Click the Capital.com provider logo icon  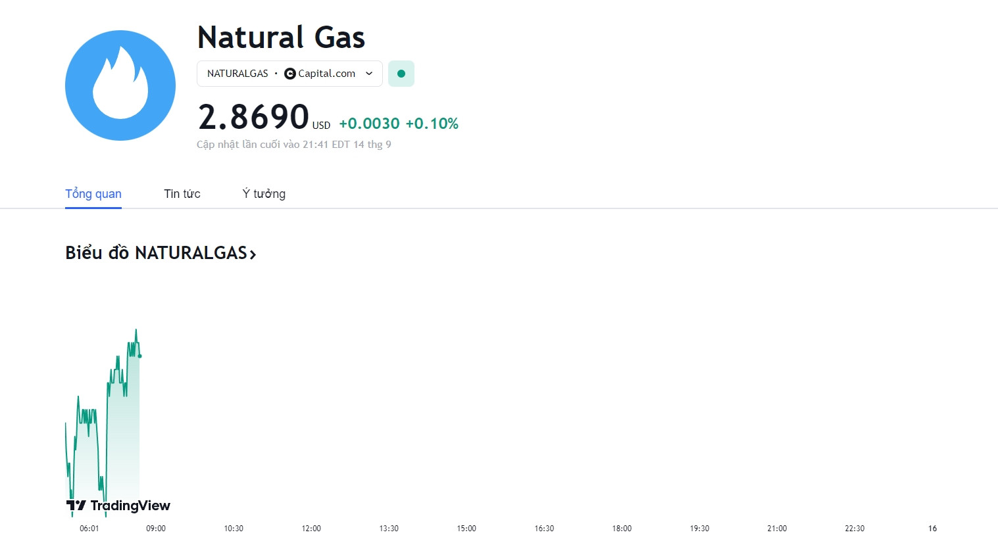pos(289,74)
